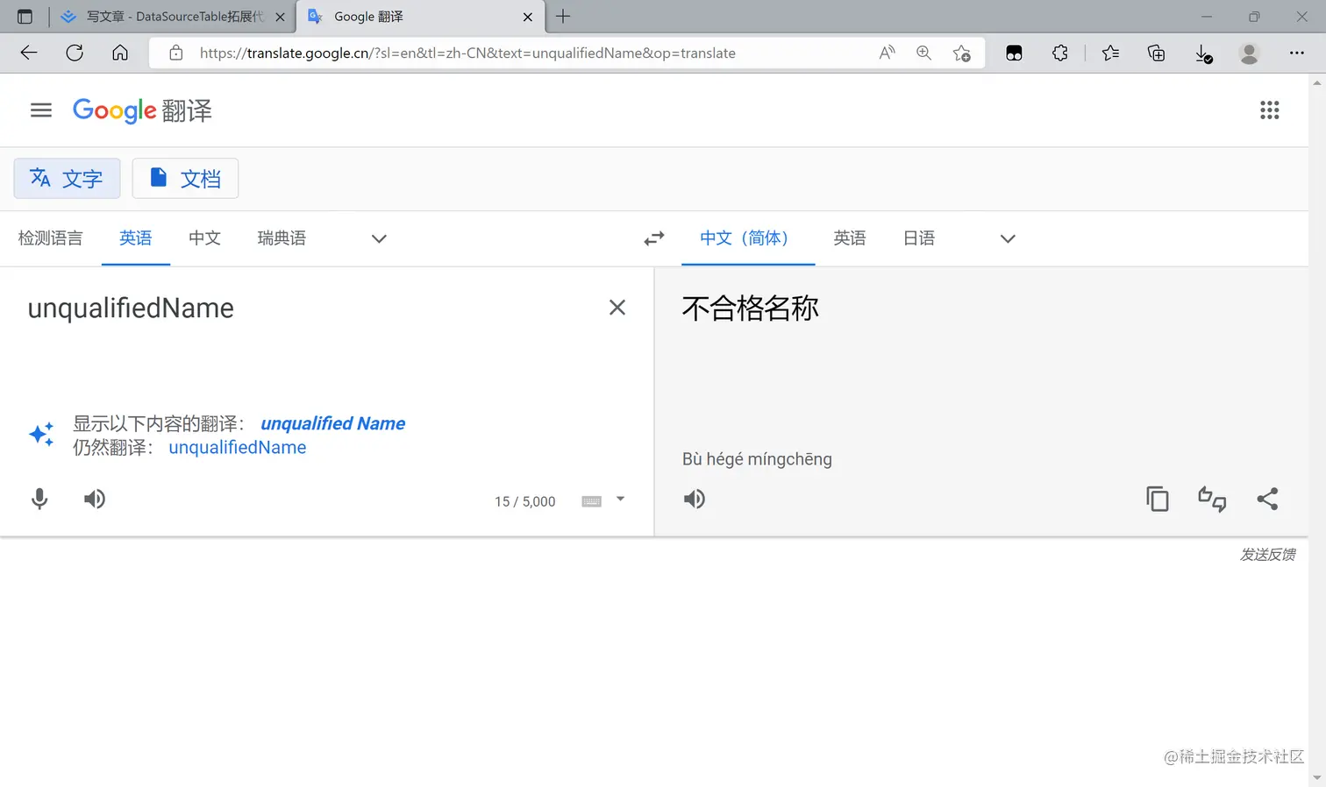Click the translated text 不合格名称

751,308
